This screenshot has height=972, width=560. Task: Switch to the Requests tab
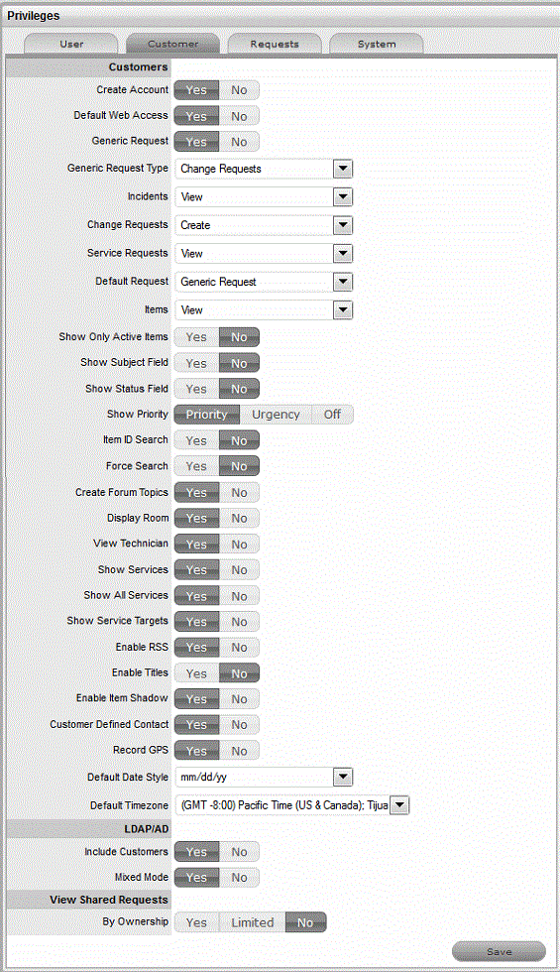click(x=275, y=44)
